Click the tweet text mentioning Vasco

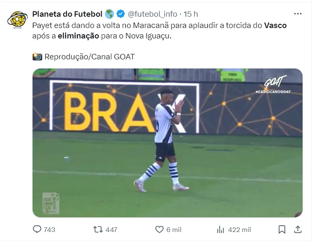coord(159,31)
